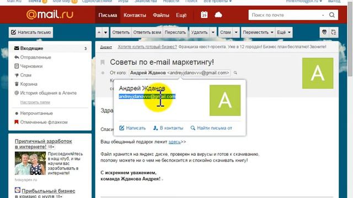Switch to the Письма tab
353x198 pixels.
(x=108, y=15)
